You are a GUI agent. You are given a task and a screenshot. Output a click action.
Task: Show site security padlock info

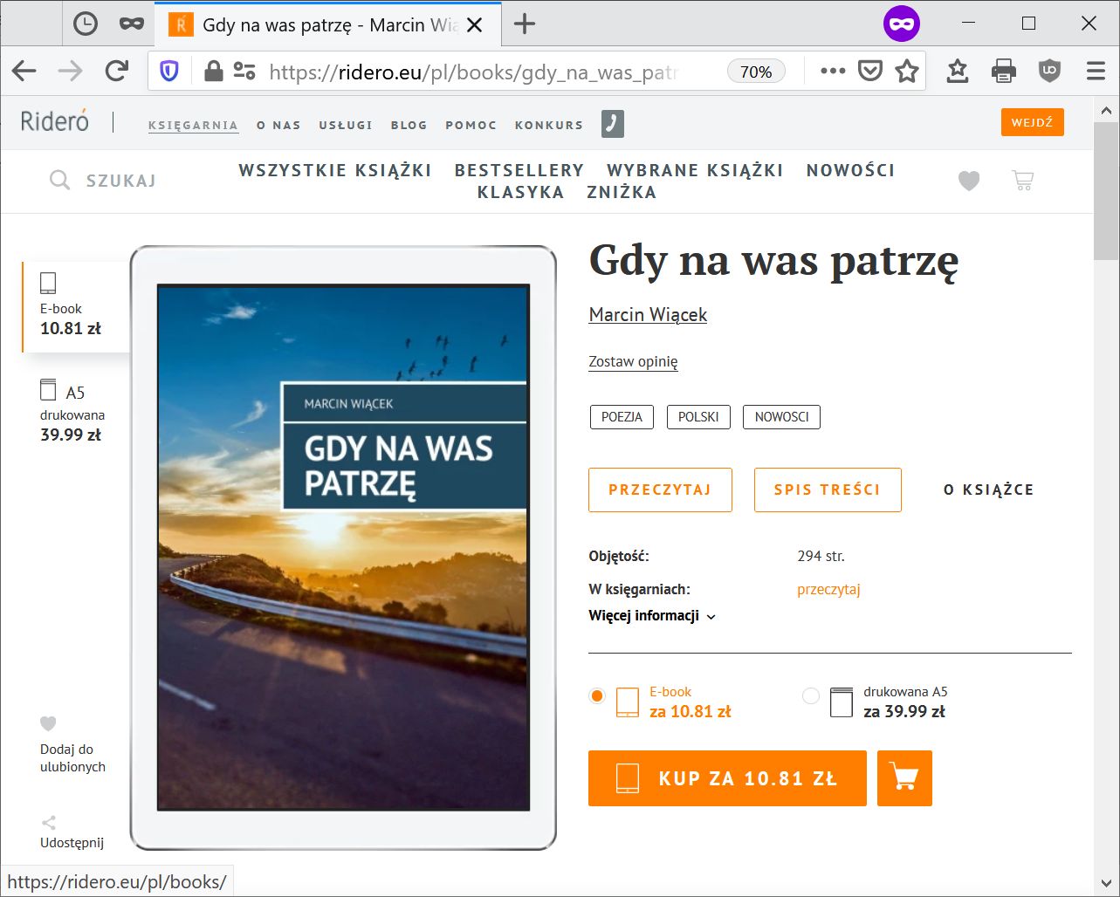coord(213,72)
